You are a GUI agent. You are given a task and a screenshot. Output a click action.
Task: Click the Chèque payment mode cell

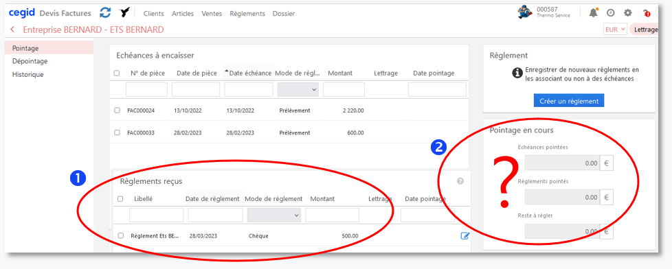[258, 236]
